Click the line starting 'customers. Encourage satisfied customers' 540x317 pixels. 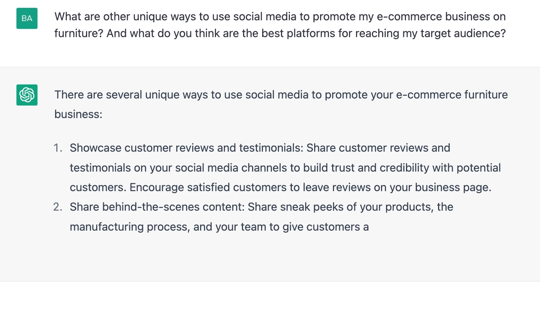coord(281,188)
